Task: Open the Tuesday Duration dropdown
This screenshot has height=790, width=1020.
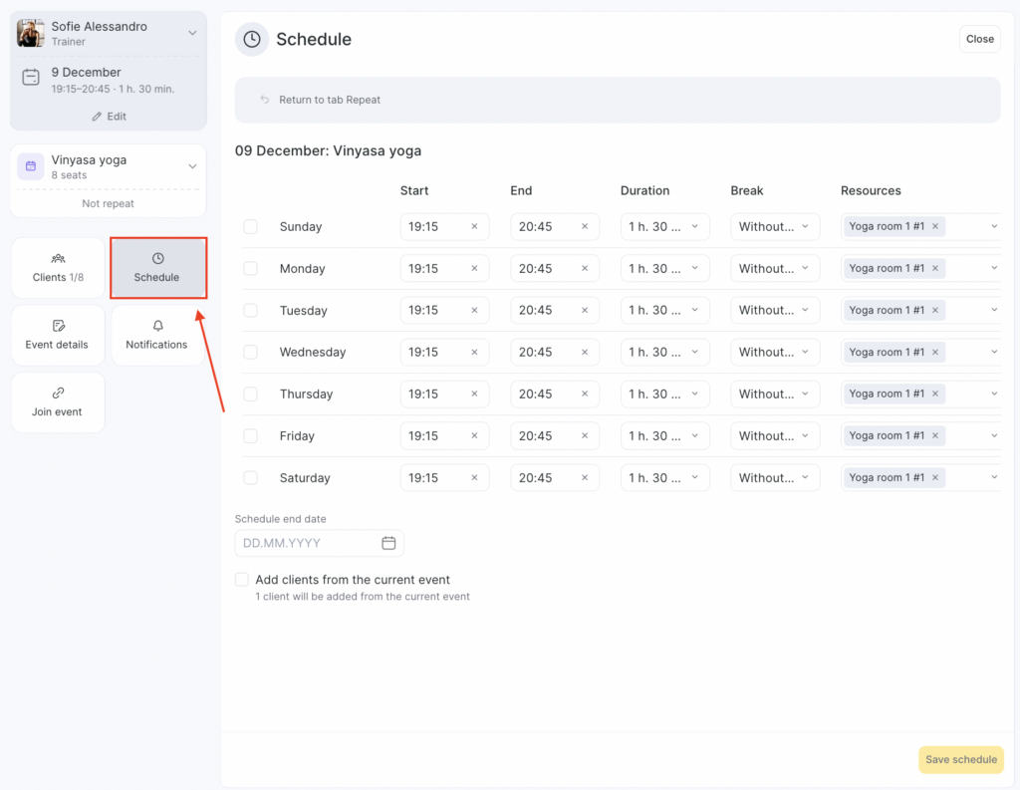Action: coord(664,311)
